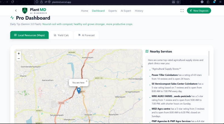This screenshot has width=224, height=124.
Task: Click the plantmd.vercel.app address bar URL
Action: (62, 2)
